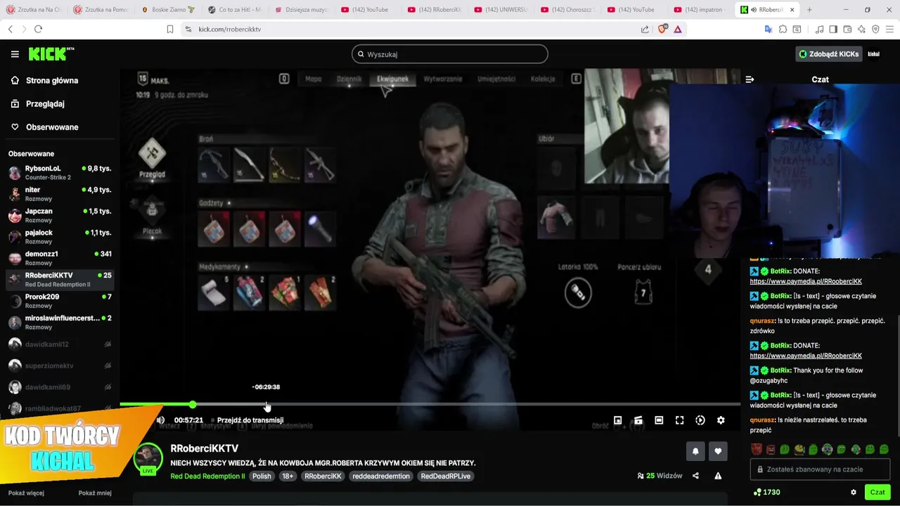Click the address bar share icon
The height and width of the screenshot is (506, 900).
pos(645,29)
